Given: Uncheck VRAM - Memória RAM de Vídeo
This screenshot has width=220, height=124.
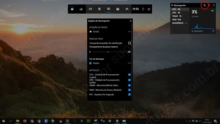Looking at the screenshot, I should coord(129,85).
